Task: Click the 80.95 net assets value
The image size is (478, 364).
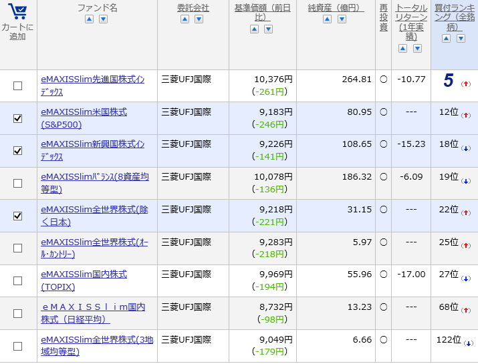Action: 360,112
